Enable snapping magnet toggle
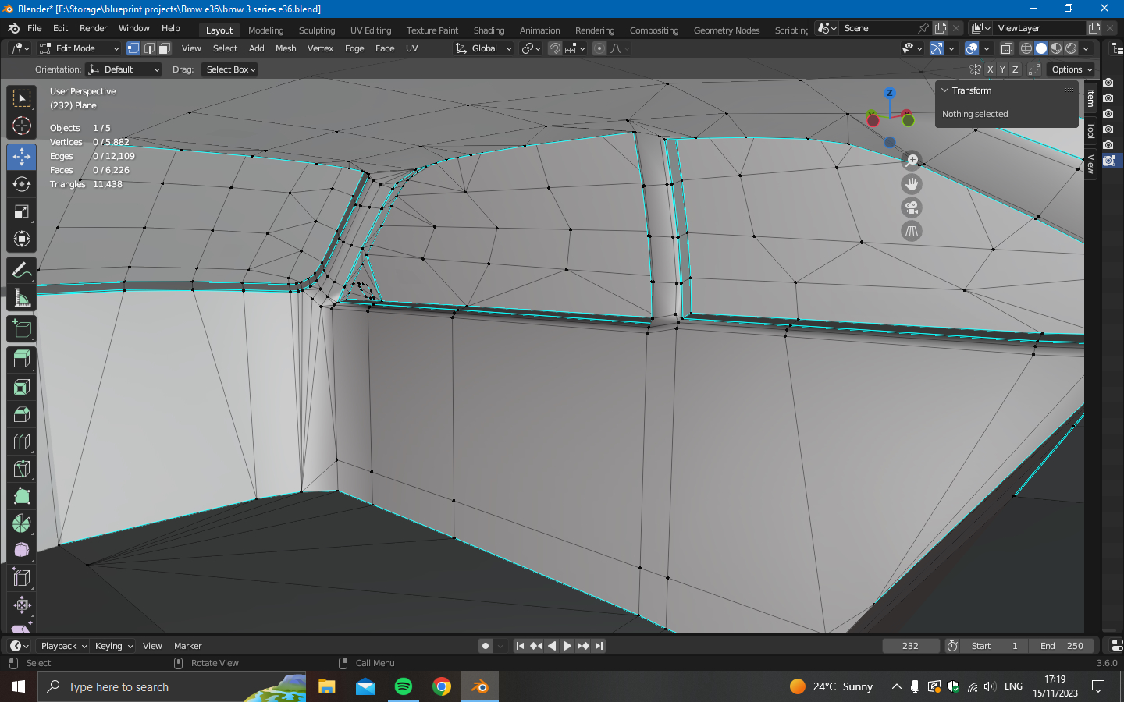1124x702 pixels. tap(555, 48)
